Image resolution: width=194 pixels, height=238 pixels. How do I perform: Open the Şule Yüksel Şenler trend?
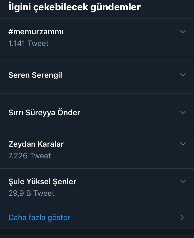click(42, 182)
